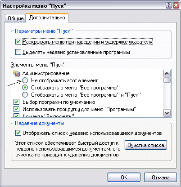Click the list scroll up arrow

point(167,73)
